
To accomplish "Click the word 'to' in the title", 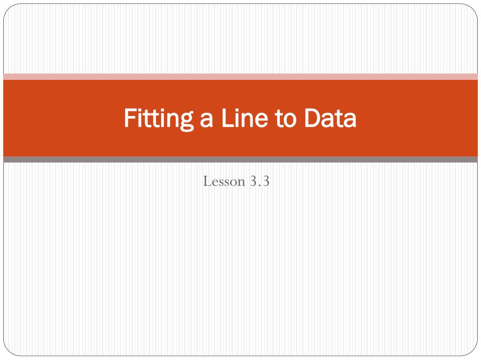I will tap(285, 118).
